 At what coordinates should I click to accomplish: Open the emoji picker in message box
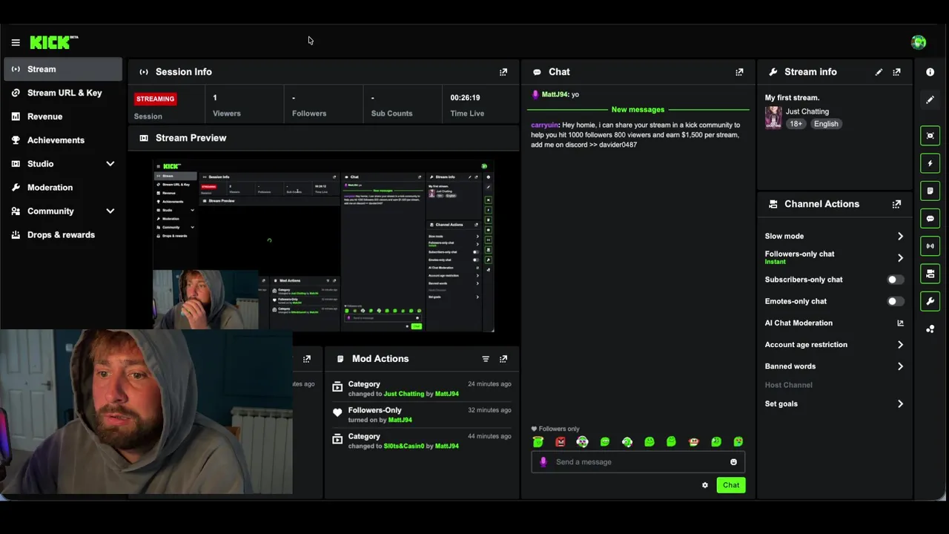pyautogui.click(x=733, y=462)
